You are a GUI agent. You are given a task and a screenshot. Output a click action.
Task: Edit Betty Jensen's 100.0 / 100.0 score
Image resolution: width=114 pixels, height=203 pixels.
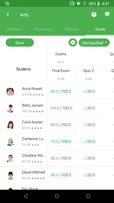coord(61,108)
